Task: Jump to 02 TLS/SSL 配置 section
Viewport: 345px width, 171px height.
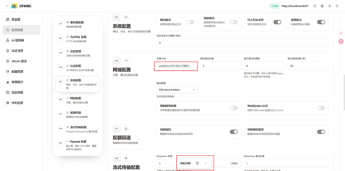Action: [x=78, y=39]
